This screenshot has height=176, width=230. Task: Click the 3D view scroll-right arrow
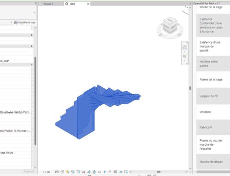[x=187, y=172]
